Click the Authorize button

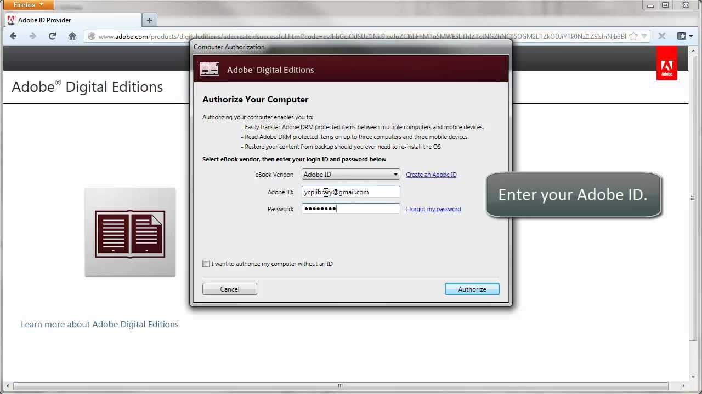[472, 289]
